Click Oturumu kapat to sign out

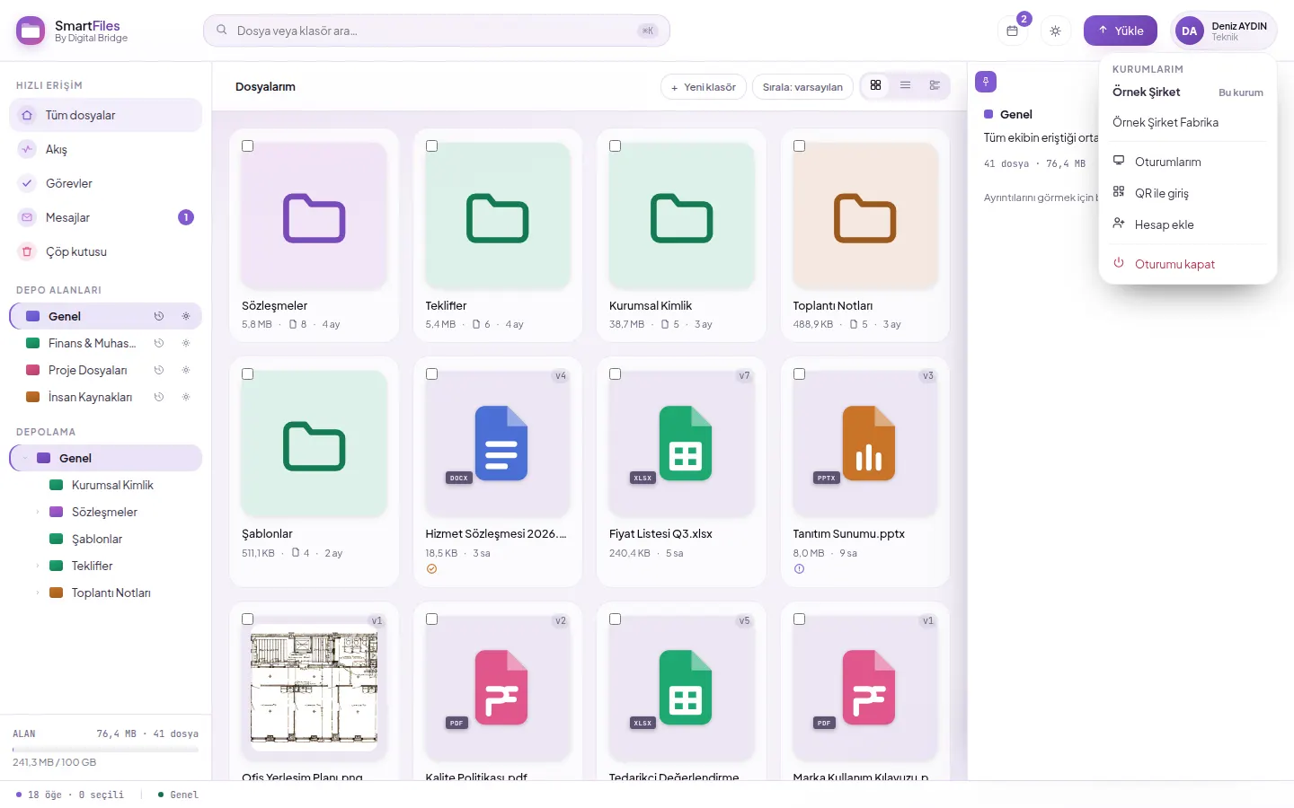(x=1188, y=264)
